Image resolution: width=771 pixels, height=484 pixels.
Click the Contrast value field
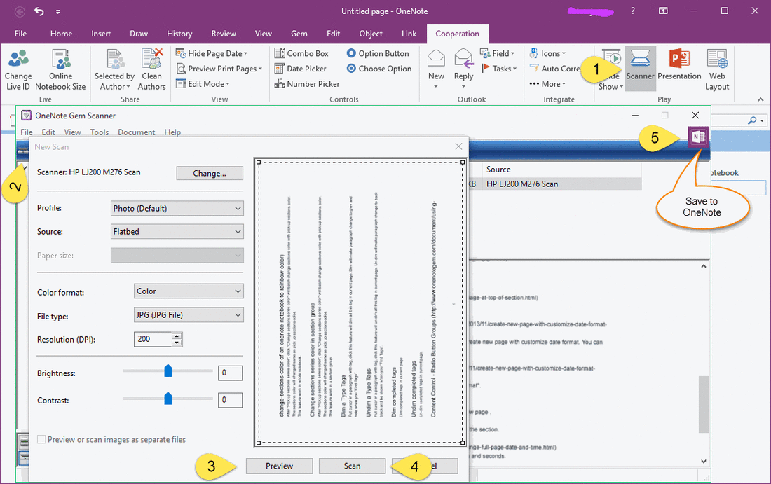pyautogui.click(x=230, y=400)
